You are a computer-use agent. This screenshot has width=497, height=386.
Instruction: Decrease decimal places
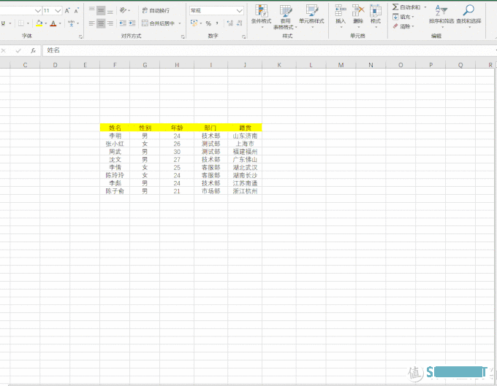(x=239, y=23)
